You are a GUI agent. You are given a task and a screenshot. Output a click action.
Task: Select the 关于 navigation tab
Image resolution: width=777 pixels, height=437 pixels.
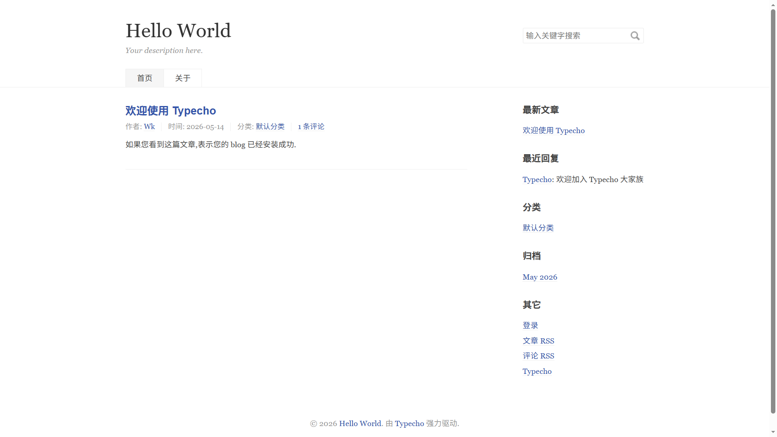tap(183, 78)
